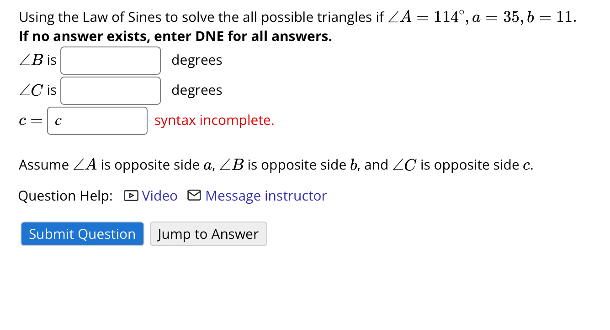Click the envelope icon beside Message instructor
The height and width of the screenshot is (330, 610).
click(194, 196)
